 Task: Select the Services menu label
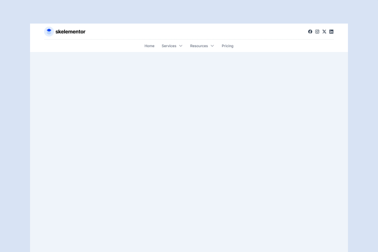pos(169,46)
